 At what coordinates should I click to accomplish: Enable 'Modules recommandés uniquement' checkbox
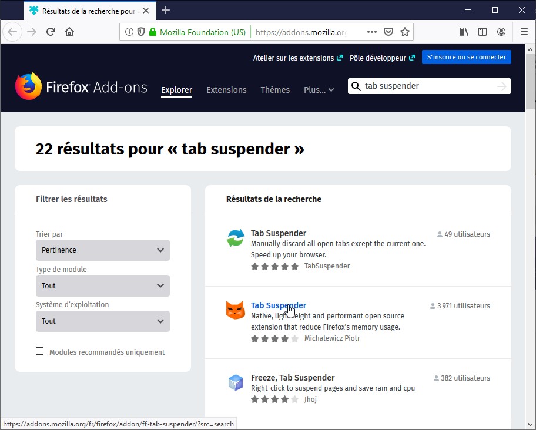(40, 351)
